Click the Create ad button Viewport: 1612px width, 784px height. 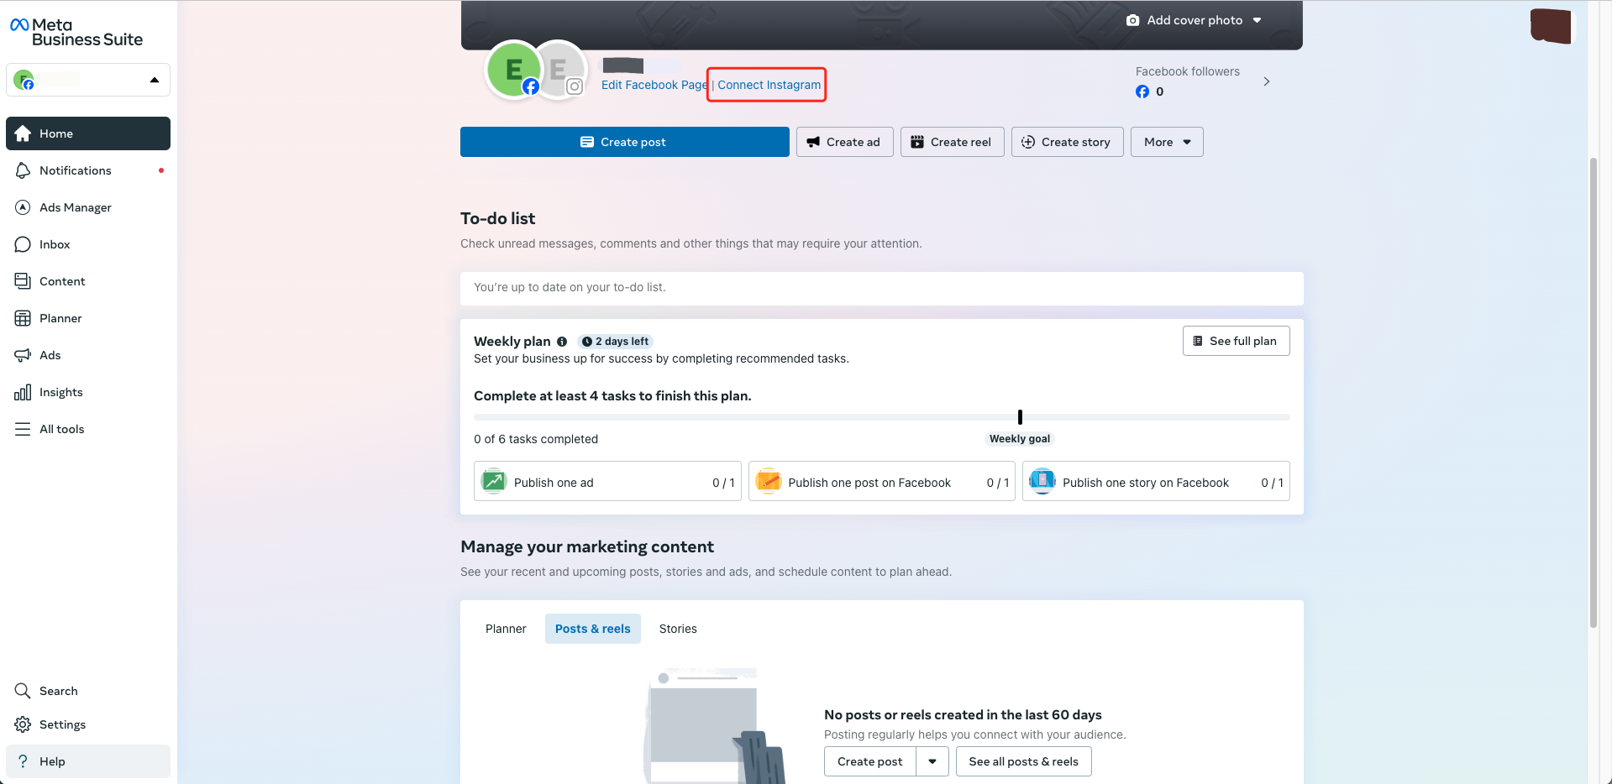845,142
